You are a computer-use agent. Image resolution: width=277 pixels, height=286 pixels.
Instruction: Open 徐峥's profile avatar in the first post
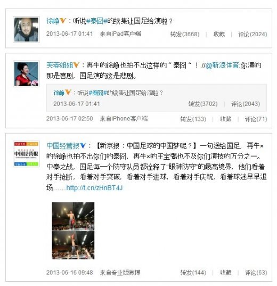tap(26, 29)
